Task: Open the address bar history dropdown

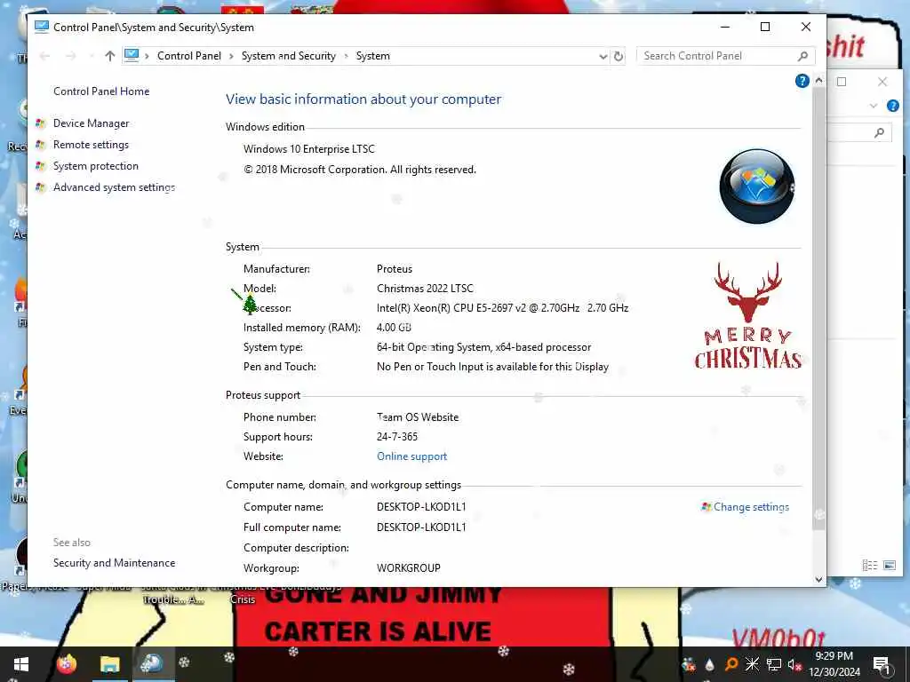Action: [603, 56]
